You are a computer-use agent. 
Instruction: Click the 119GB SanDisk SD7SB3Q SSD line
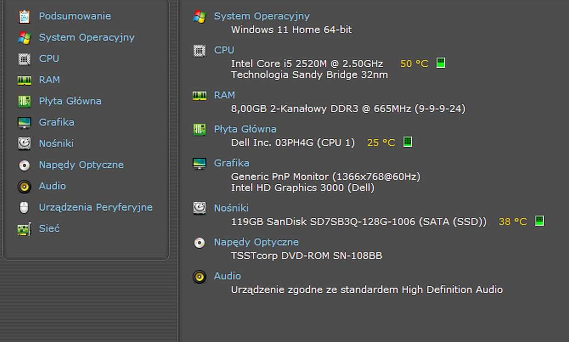pos(358,222)
